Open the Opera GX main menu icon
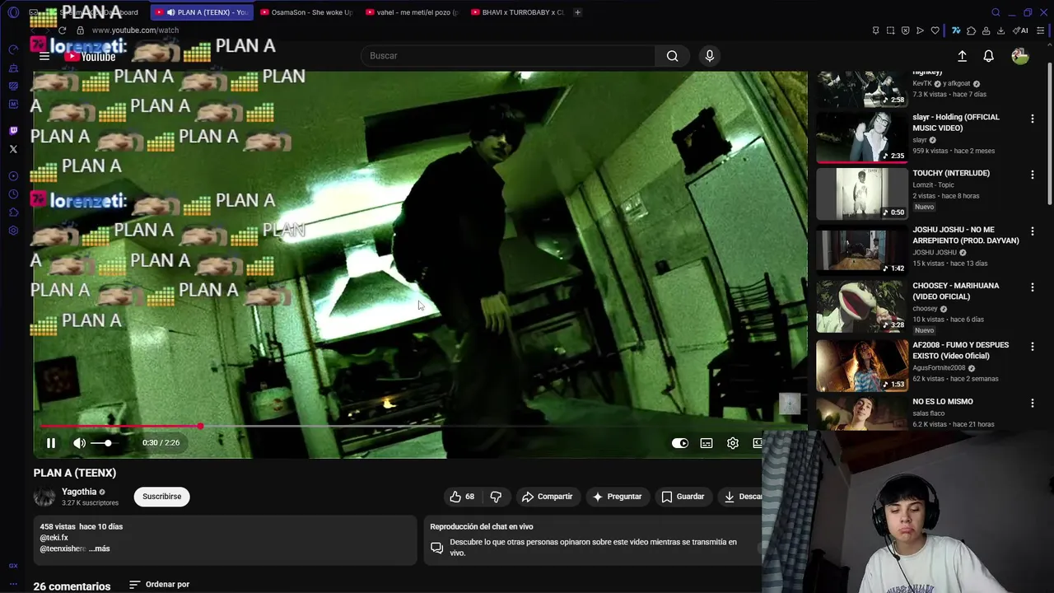 click(13, 12)
